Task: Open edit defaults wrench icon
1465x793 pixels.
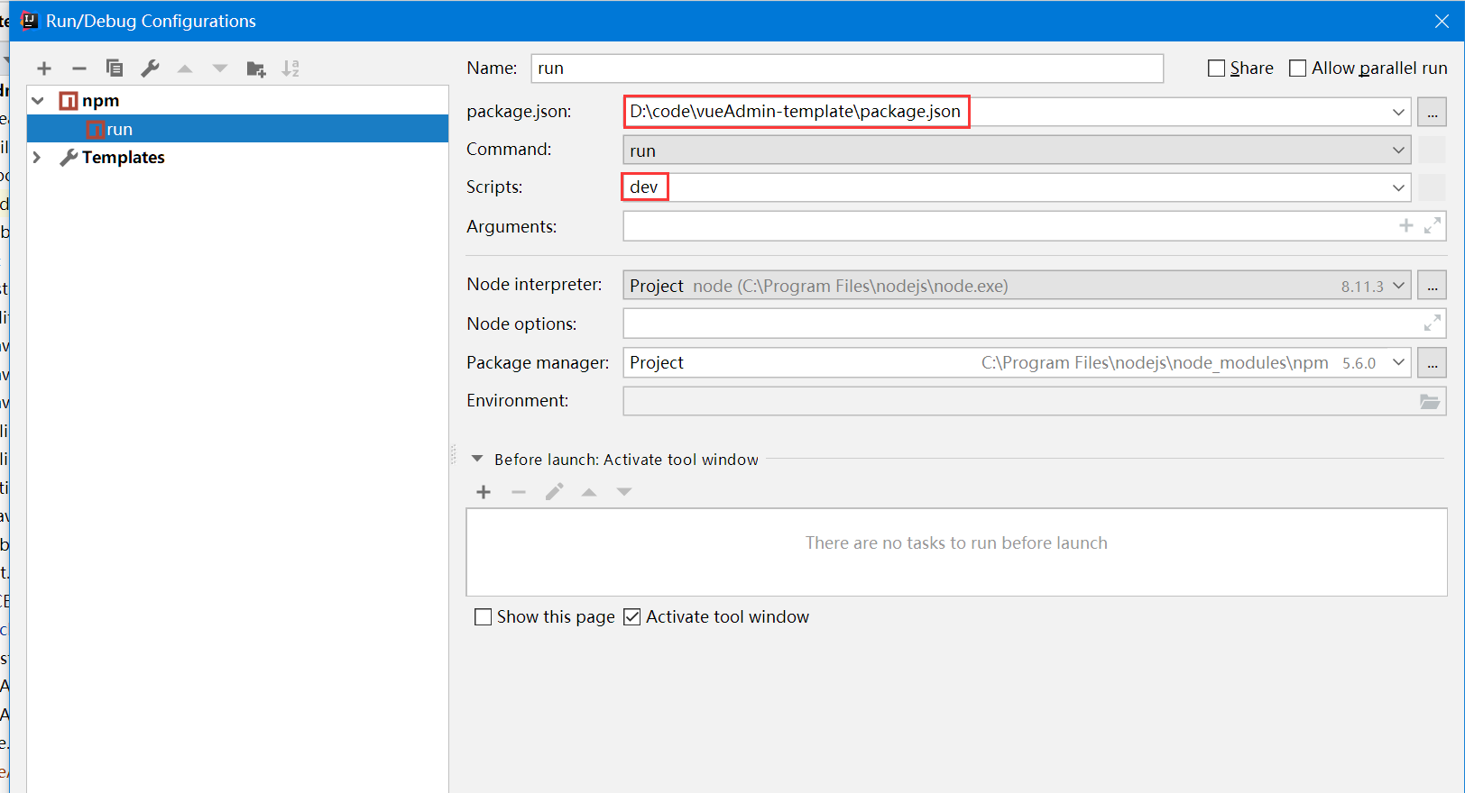Action: [x=150, y=68]
